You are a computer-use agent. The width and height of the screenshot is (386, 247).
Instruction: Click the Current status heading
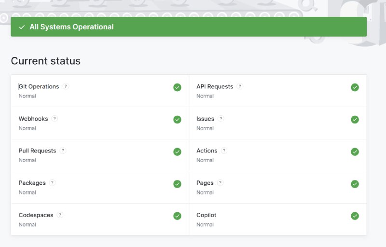click(46, 61)
